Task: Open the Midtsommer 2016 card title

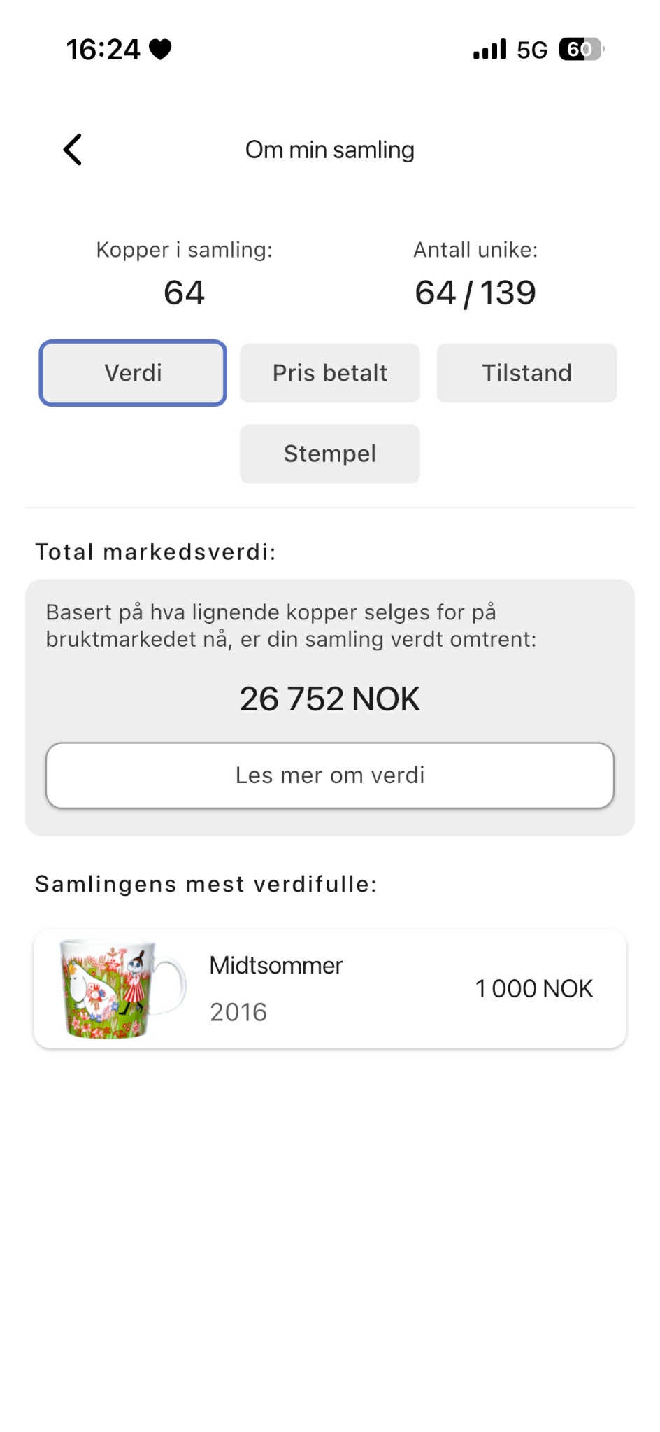Action: pyautogui.click(x=276, y=965)
